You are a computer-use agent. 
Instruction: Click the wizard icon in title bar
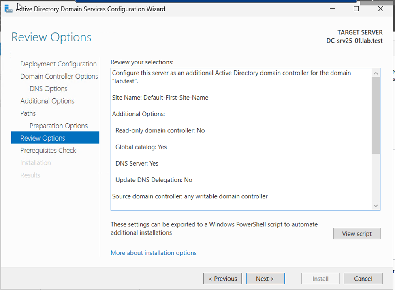pos(9,9)
